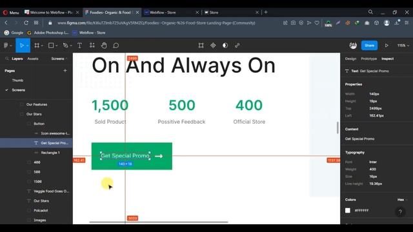
Task: Open the Pen tool dropdown arrow
Action: coord(71,46)
